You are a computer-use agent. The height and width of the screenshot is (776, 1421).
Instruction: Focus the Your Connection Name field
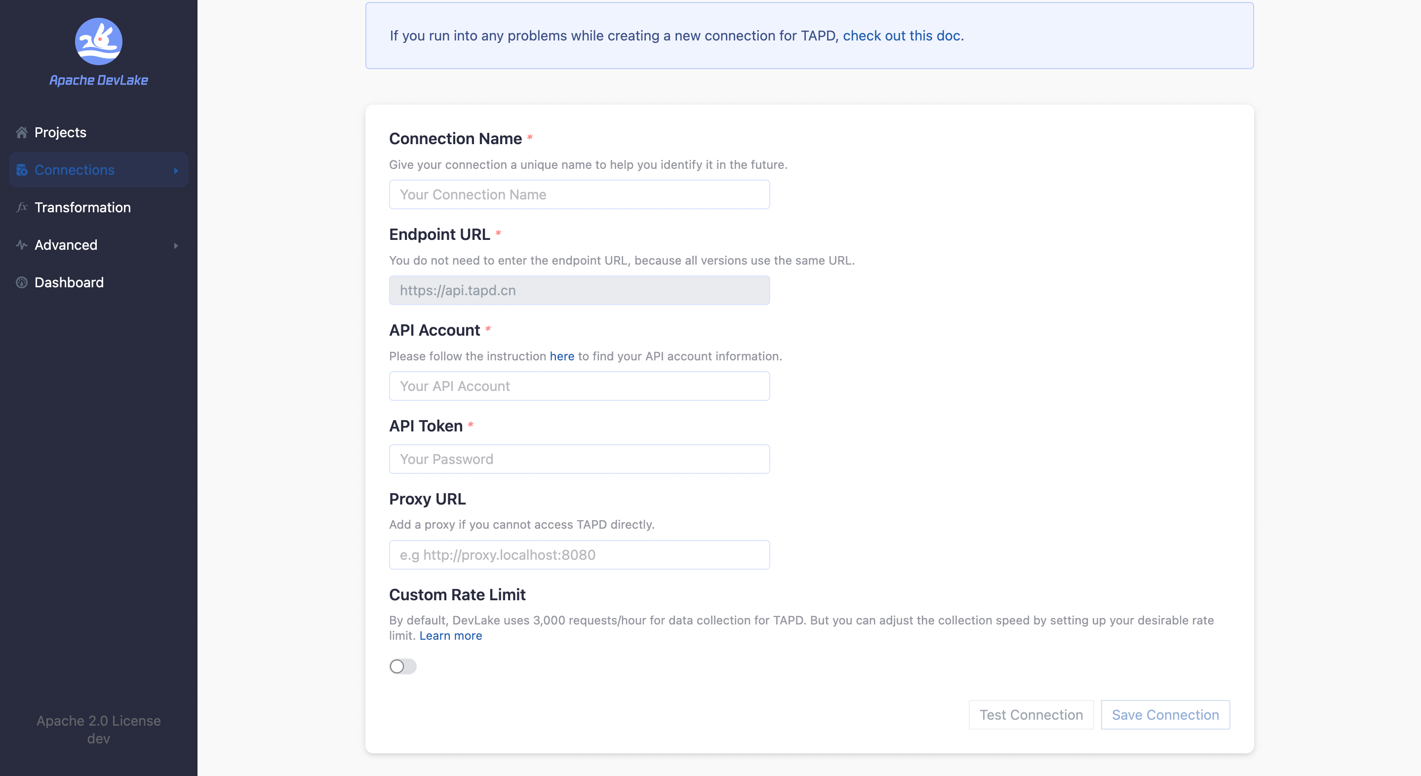click(579, 194)
